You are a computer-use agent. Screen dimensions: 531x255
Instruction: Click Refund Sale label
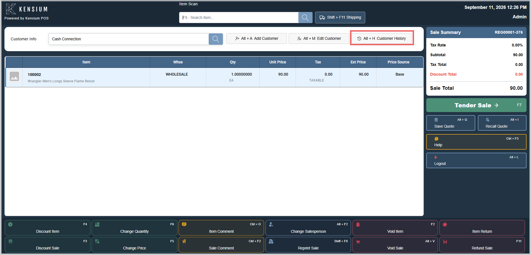tap(482, 248)
